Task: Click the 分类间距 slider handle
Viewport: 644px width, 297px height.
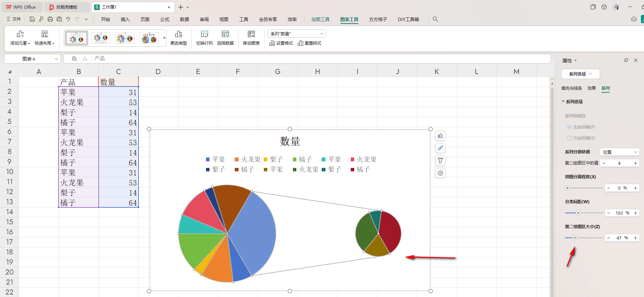Action: [578, 213]
